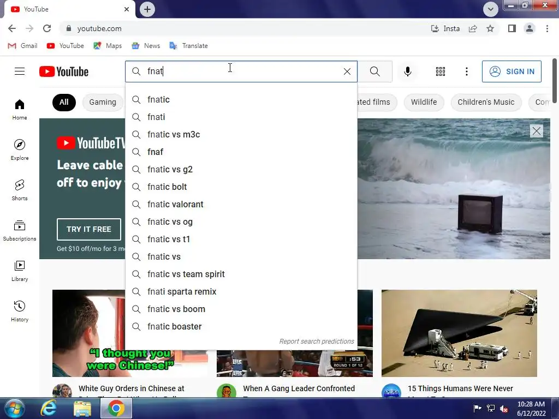Open History in the sidebar
This screenshot has width=559, height=419.
pyautogui.click(x=20, y=311)
